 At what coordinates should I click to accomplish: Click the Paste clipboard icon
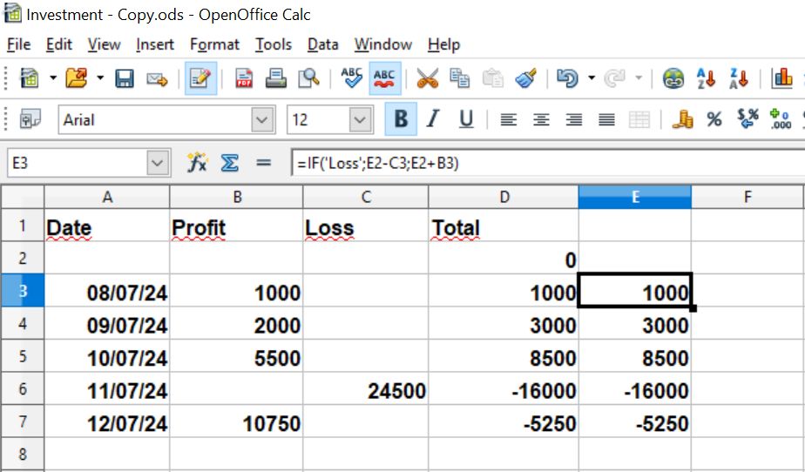pyautogui.click(x=492, y=78)
